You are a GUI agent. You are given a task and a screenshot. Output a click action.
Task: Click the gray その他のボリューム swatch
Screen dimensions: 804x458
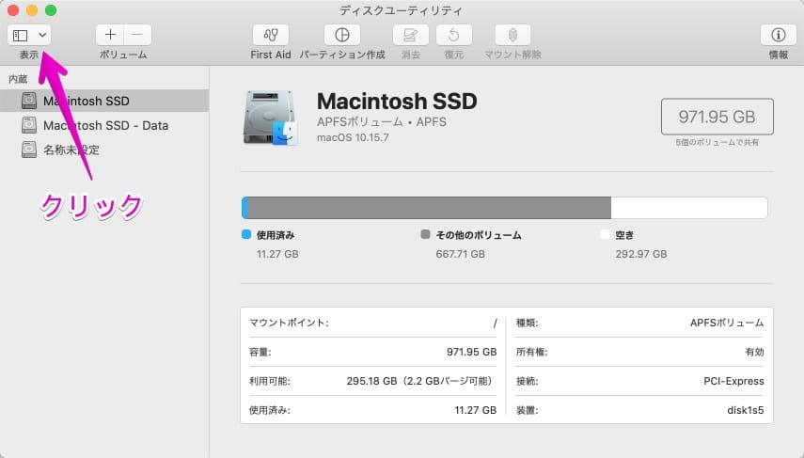pyautogui.click(x=425, y=234)
